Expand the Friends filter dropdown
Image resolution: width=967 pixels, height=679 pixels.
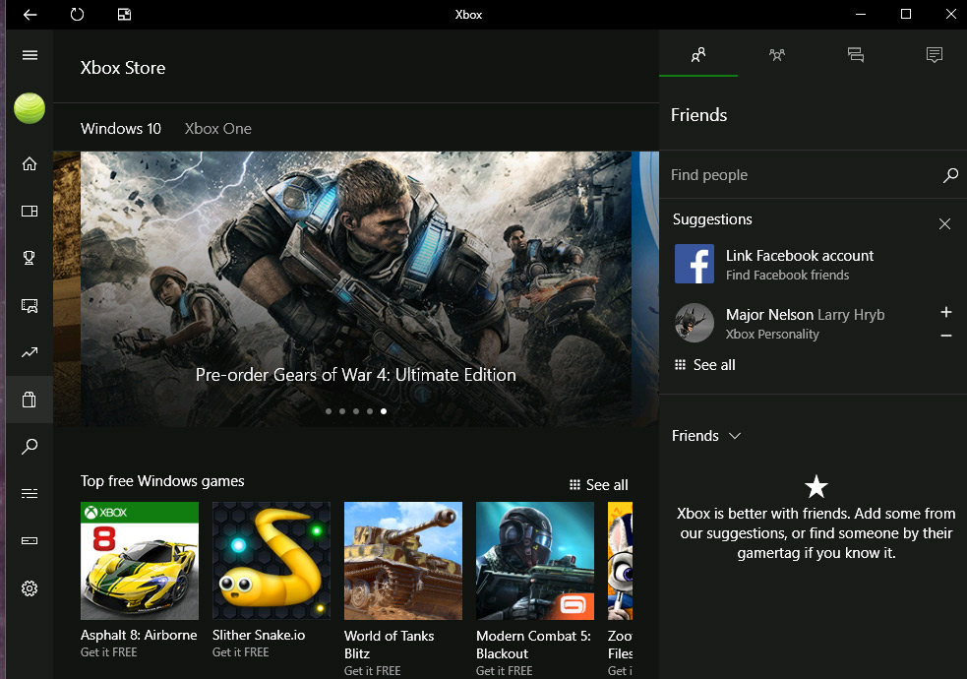(x=706, y=436)
